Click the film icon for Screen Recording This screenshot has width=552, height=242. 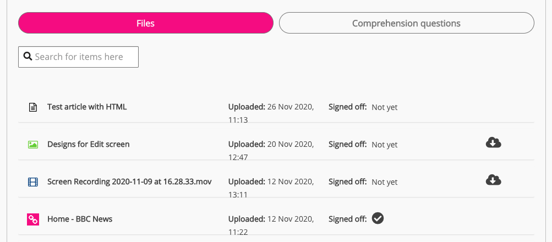pyautogui.click(x=33, y=182)
